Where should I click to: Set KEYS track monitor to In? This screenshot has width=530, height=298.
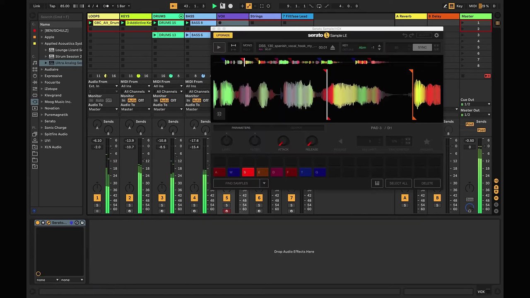pos(123,101)
